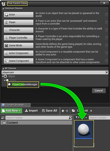110x151 pixels.
Task: Switch to the Content Browser tab
Action: coord(15,105)
